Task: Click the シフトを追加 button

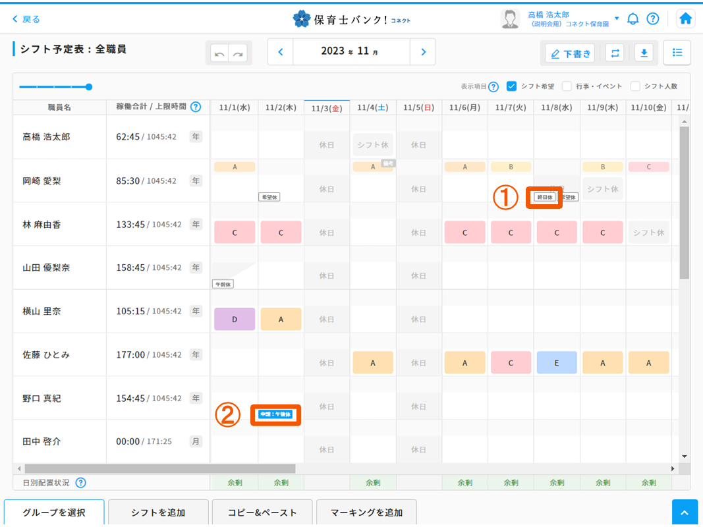Action: (x=158, y=511)
